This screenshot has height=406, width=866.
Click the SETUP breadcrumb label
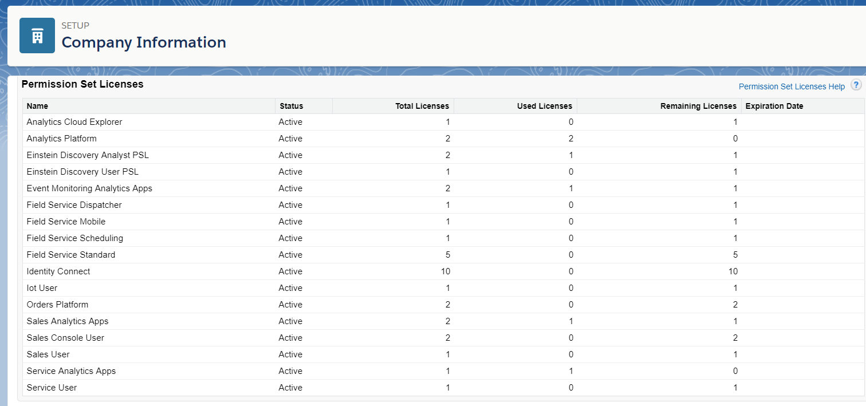(75, 26)
